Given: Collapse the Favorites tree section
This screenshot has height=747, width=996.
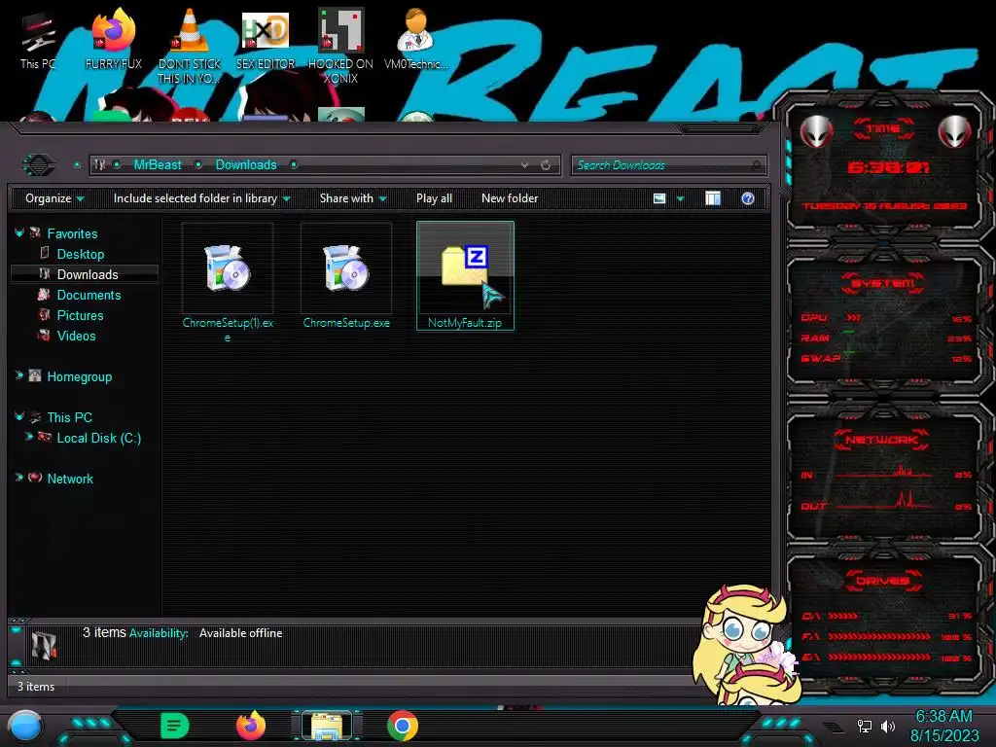Looking at the screenshot, I should pos(19,233).
